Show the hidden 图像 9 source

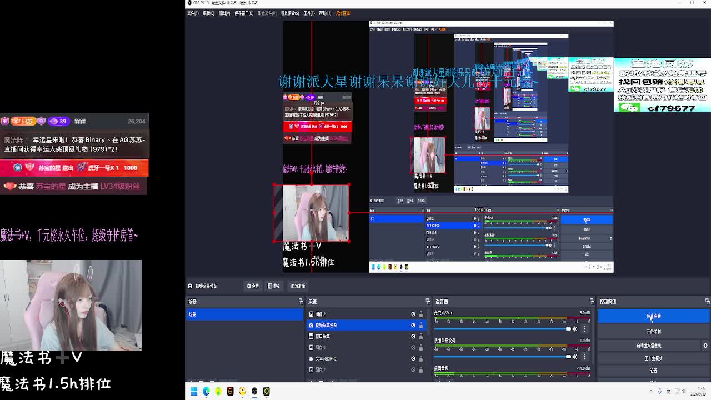pos(413,347)
